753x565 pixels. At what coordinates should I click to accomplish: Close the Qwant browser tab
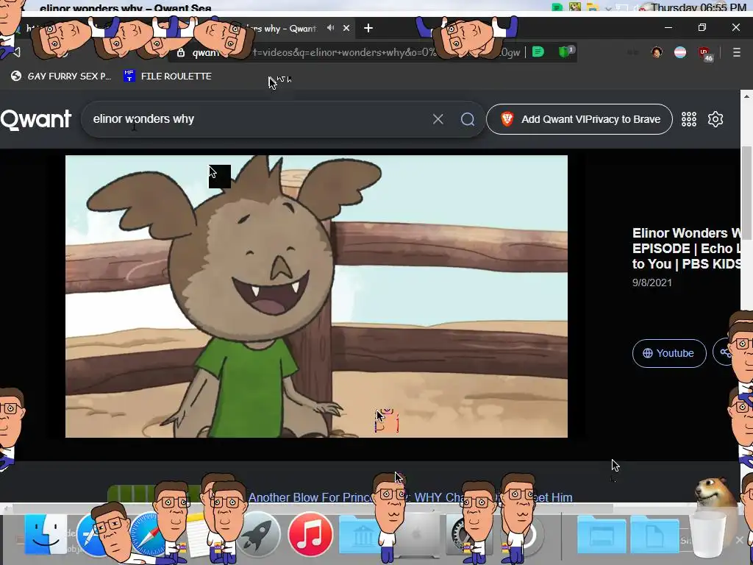click(346, 29)
